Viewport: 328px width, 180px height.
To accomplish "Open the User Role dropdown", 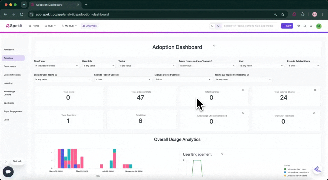I will 99,66.
